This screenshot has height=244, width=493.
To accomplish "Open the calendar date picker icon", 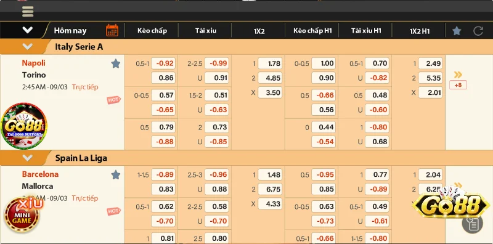I will (x=112, y=31).
